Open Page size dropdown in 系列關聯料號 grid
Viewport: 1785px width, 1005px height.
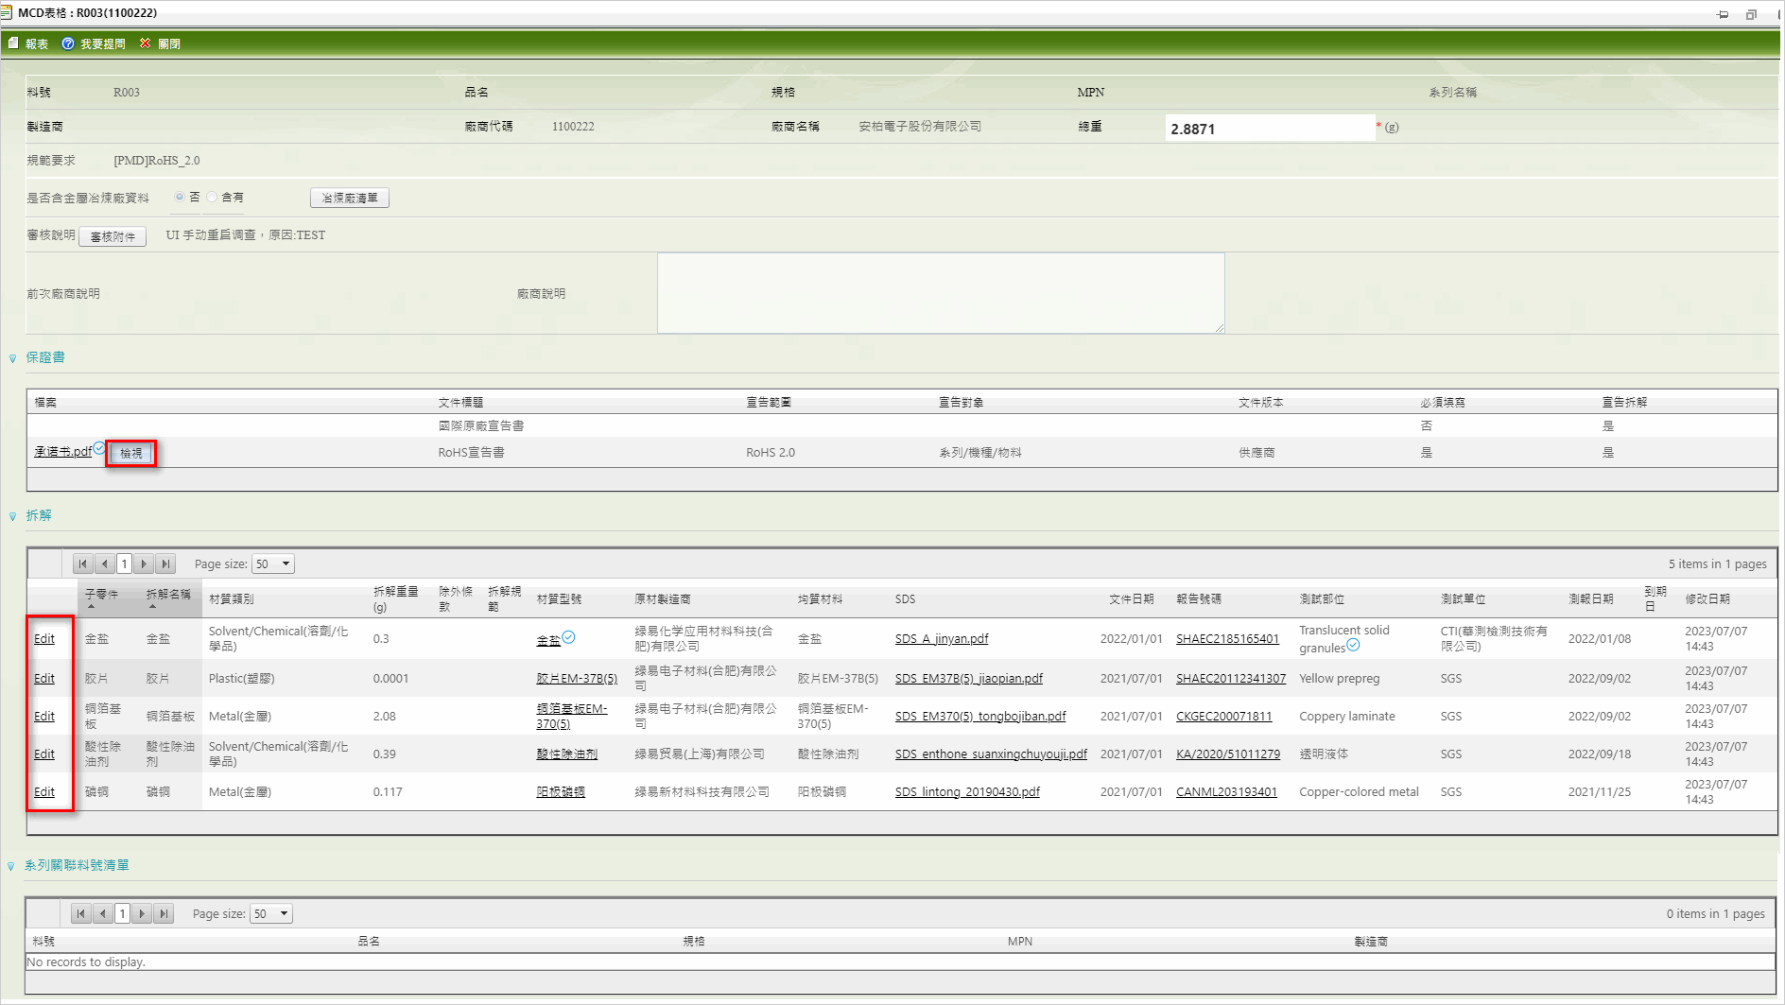coord(271,914)
